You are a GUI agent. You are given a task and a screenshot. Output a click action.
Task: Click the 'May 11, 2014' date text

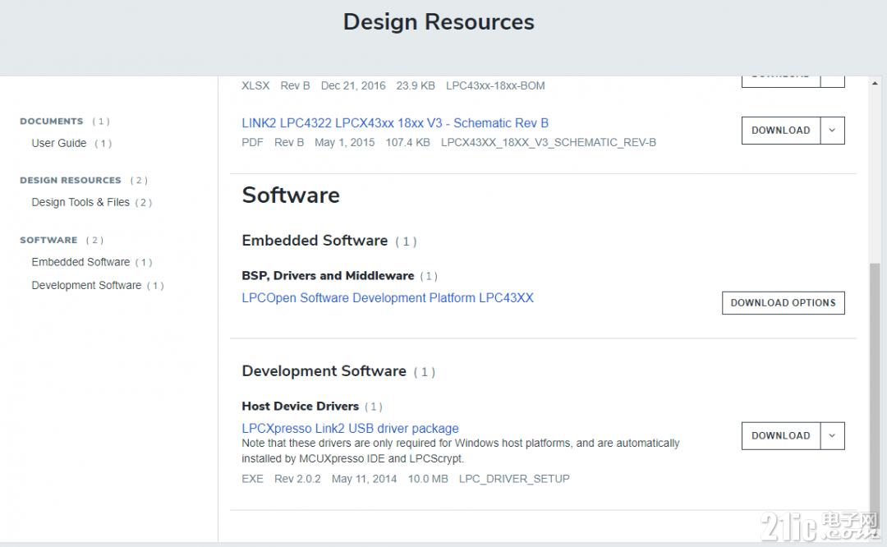click(x=365, y=479)
